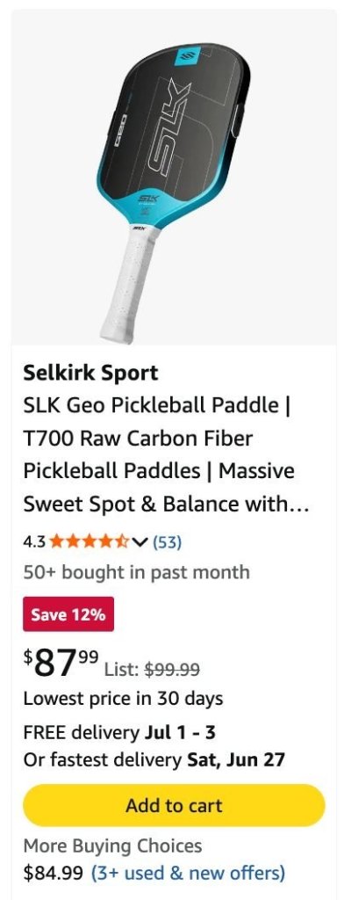Click the $87.99 current price

coord(61,664)
